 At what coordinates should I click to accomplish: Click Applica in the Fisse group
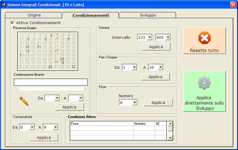(158, 102)
